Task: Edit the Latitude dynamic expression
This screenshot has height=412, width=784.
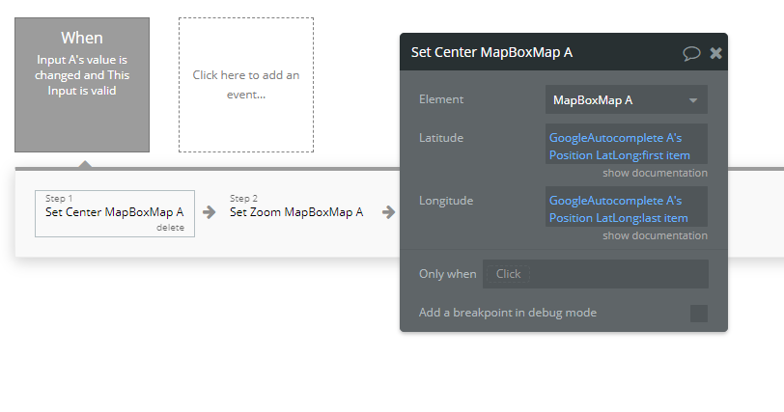Action: pyautogui.click(x=626, y=147)
